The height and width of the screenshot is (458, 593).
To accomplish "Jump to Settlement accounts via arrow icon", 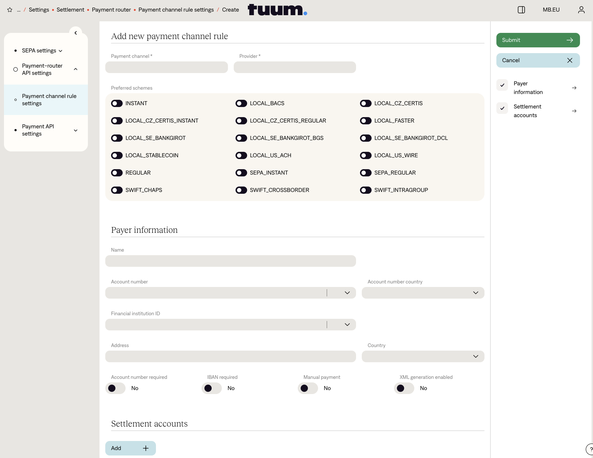I will (574, 111).
